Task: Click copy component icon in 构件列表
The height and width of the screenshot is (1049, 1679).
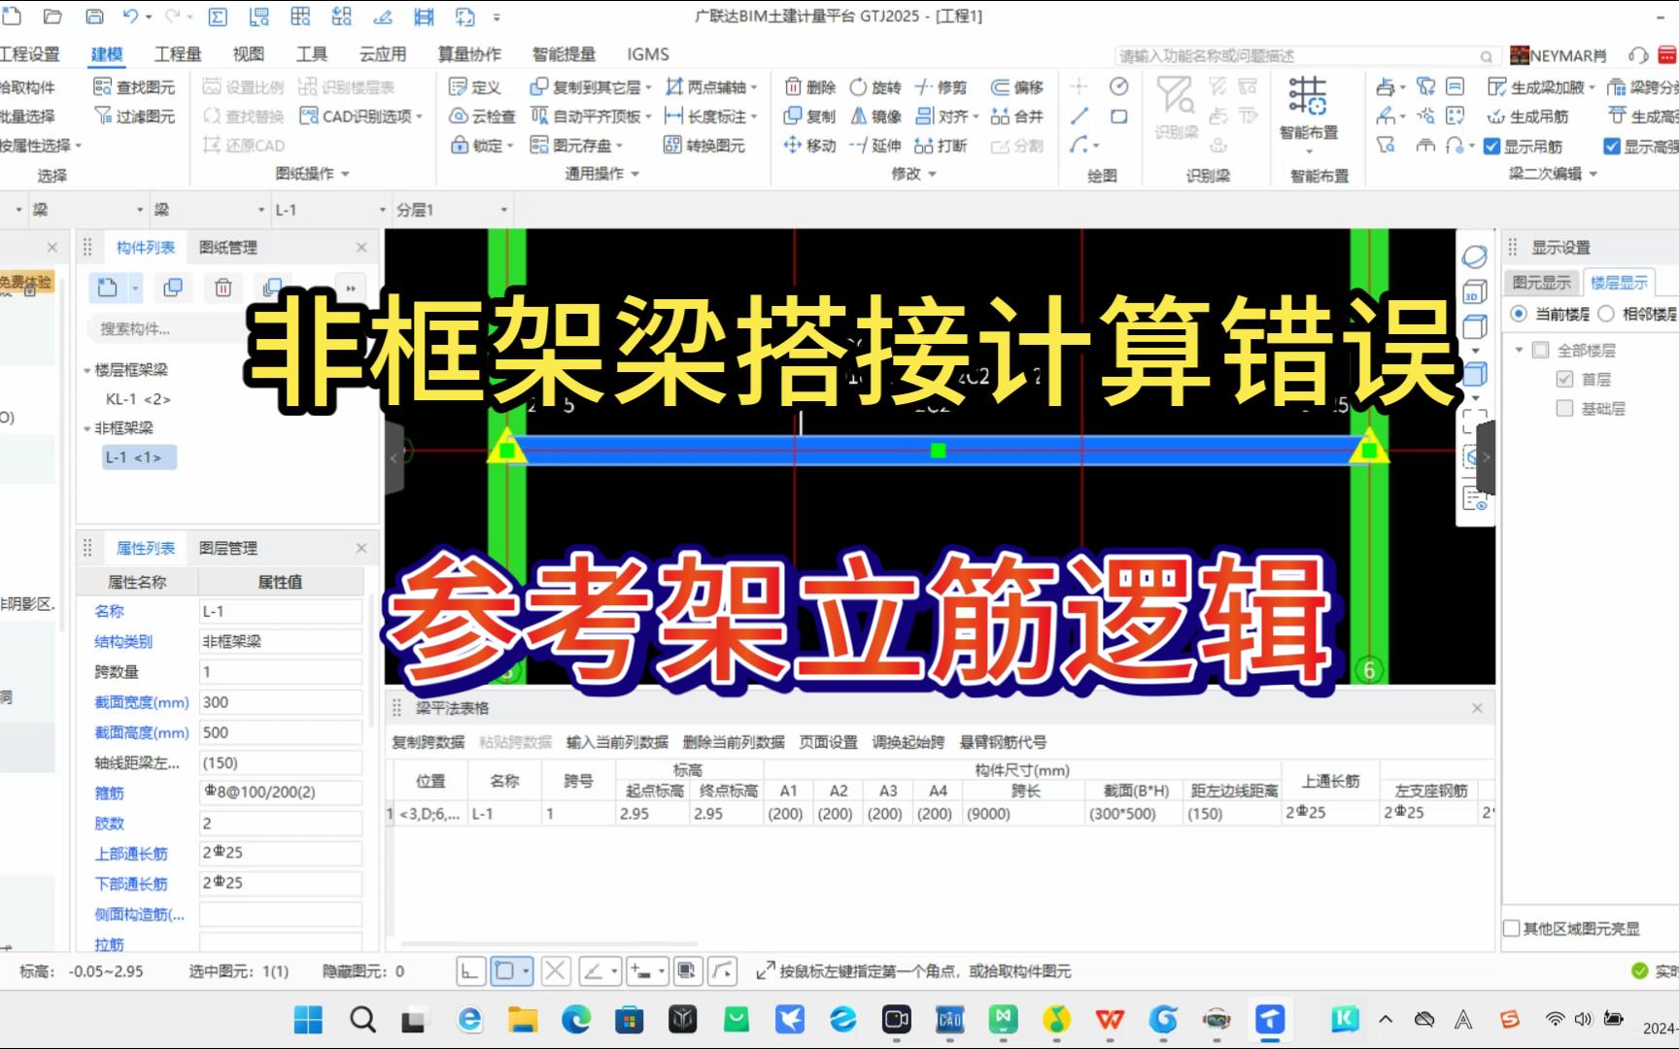Action: click(173, 288)
